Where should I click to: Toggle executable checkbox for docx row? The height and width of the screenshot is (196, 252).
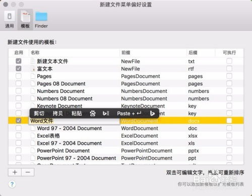tap(229, 121)
